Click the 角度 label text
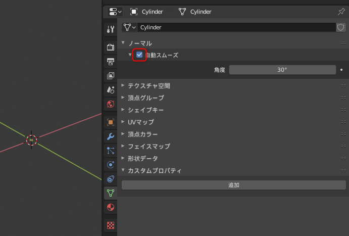 click(x=220, y=70)
